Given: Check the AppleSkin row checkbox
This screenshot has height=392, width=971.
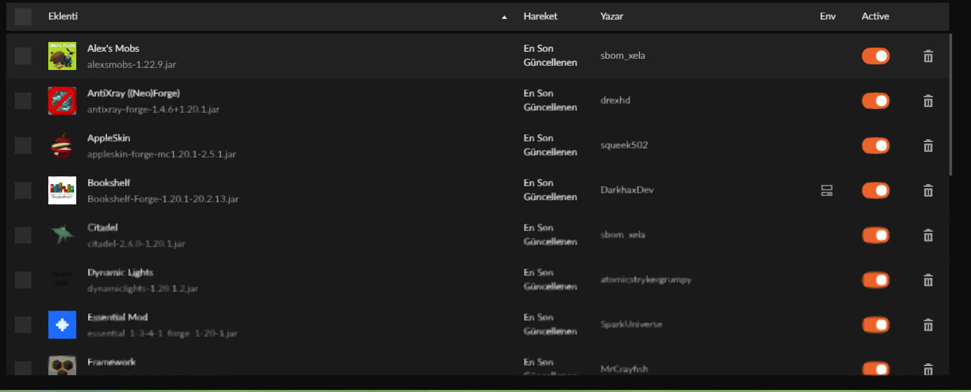Looking at the screenshot, I should pyautogui.click(x=23, y=146).
